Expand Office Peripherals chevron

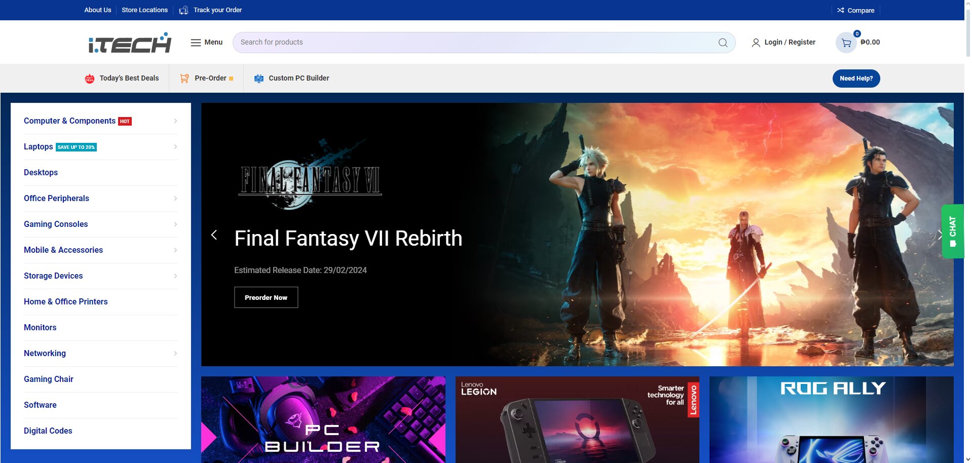[175, 199]
